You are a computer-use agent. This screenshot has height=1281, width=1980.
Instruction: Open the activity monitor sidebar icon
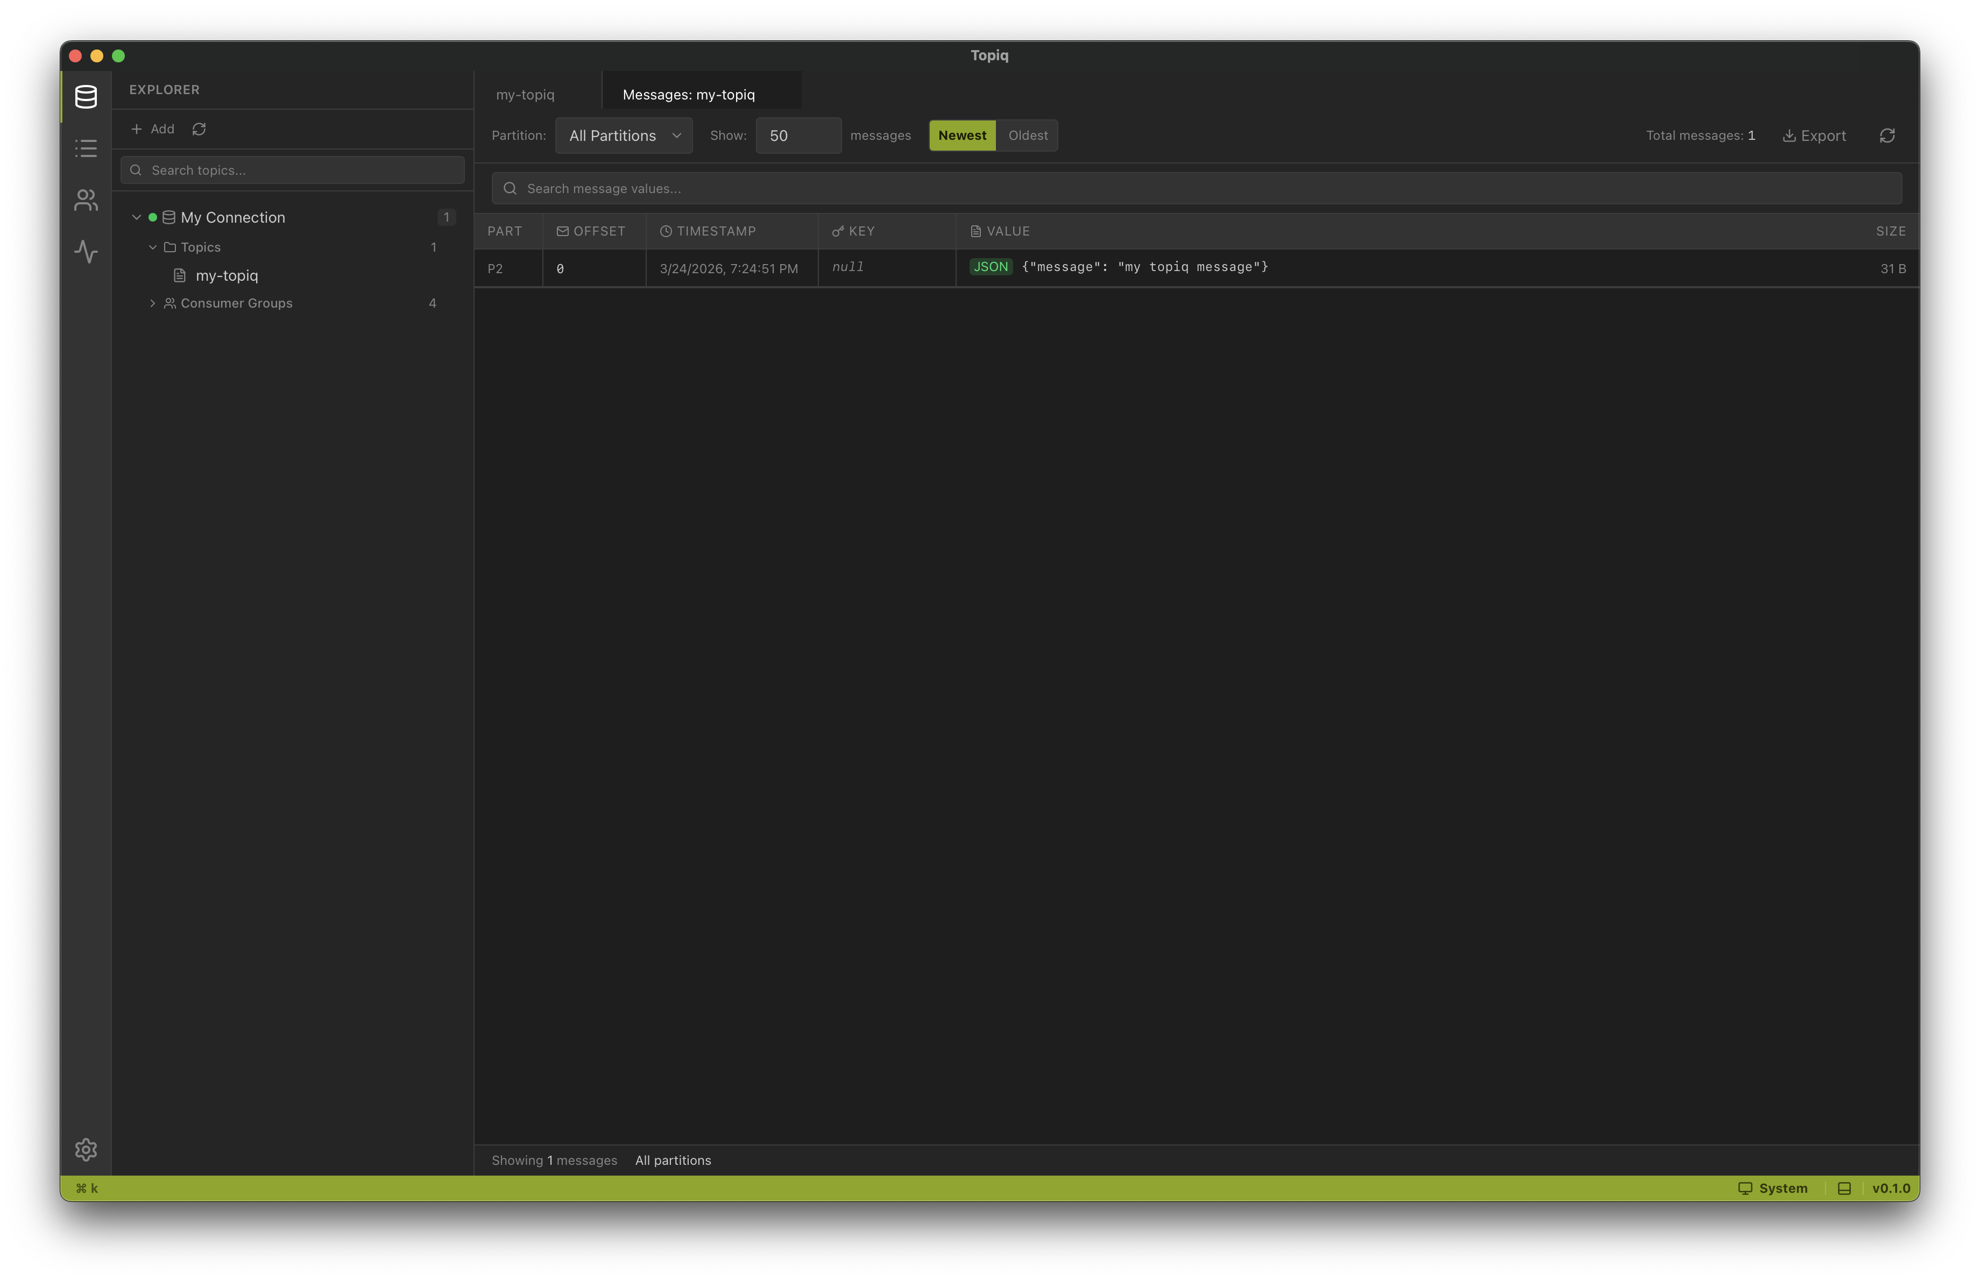point(86,252)
